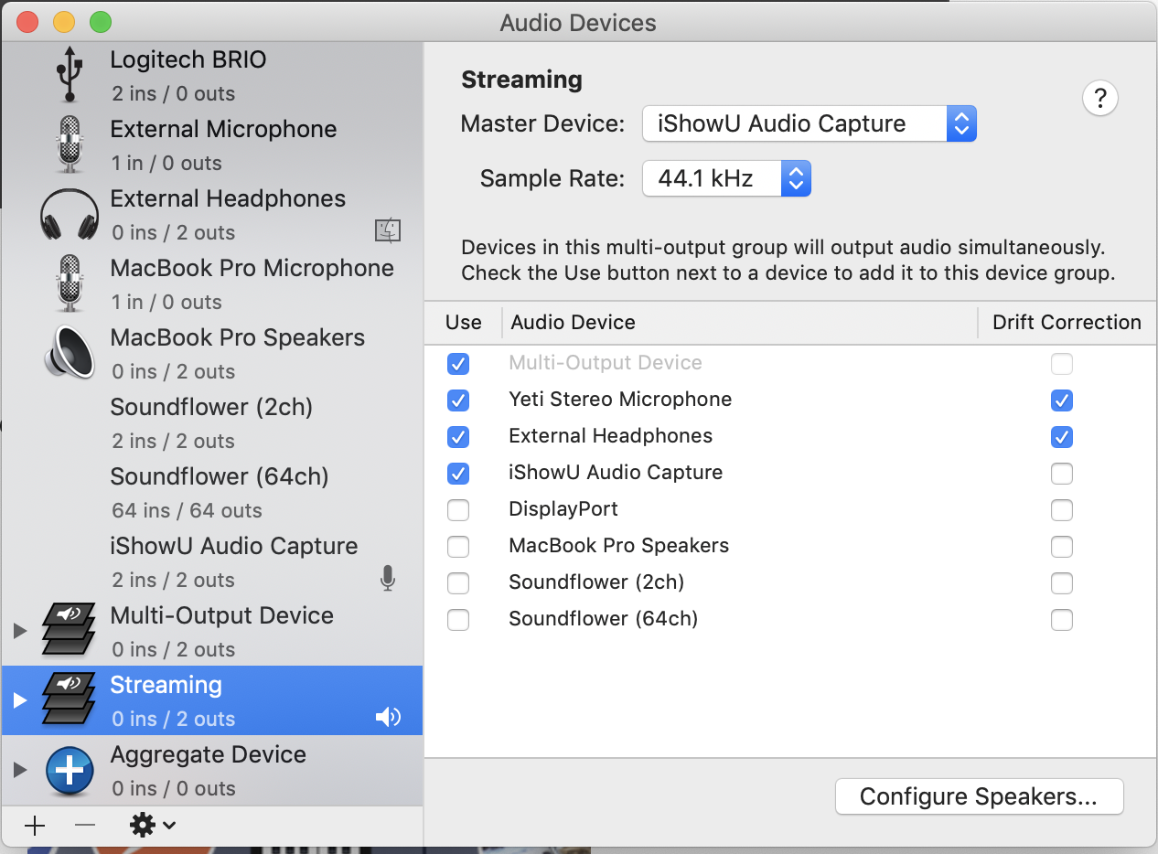Enable Drift Correction for Soundflower (64ch)
The image size is (1158, 854).
pyautogui.click(x=1061, y=620)
